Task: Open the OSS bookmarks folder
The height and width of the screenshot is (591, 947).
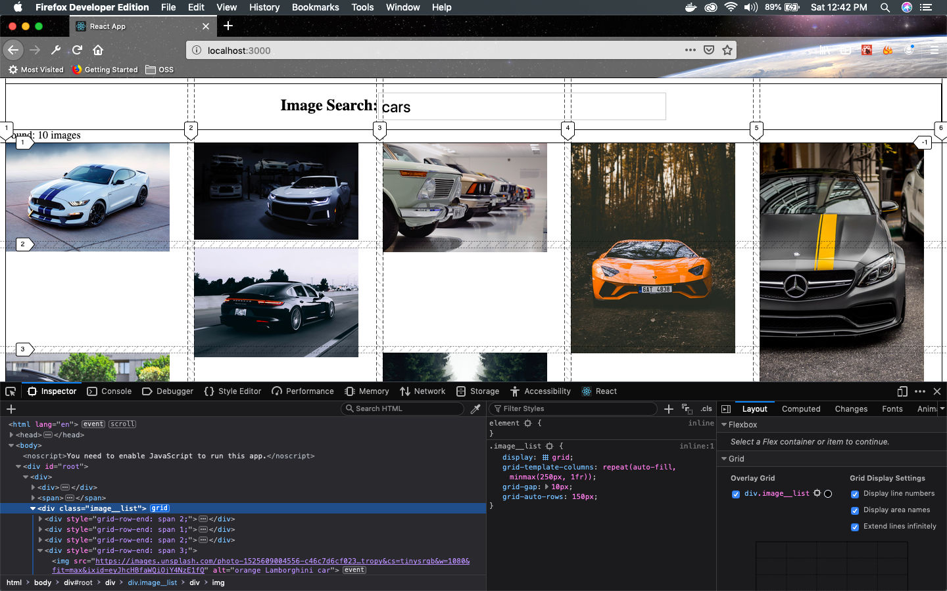Action: pyautogui.click(x=160, y=70)
